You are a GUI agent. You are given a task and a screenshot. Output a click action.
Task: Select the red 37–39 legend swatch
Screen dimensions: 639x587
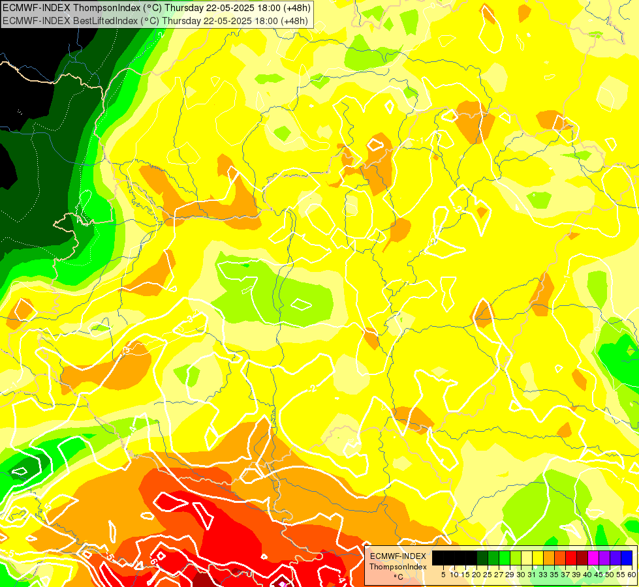pos(571,558)
